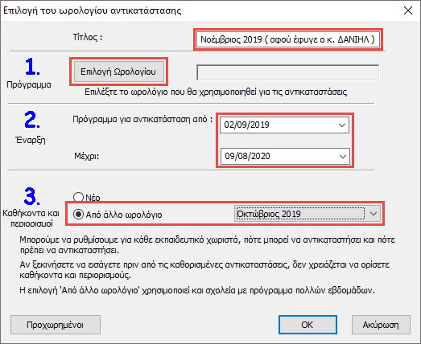Open the end date 09/08/2020 dropdown arrow
The width and height of the screenshot is (421, 344).
pyautogui.click(x=343, y=156)
